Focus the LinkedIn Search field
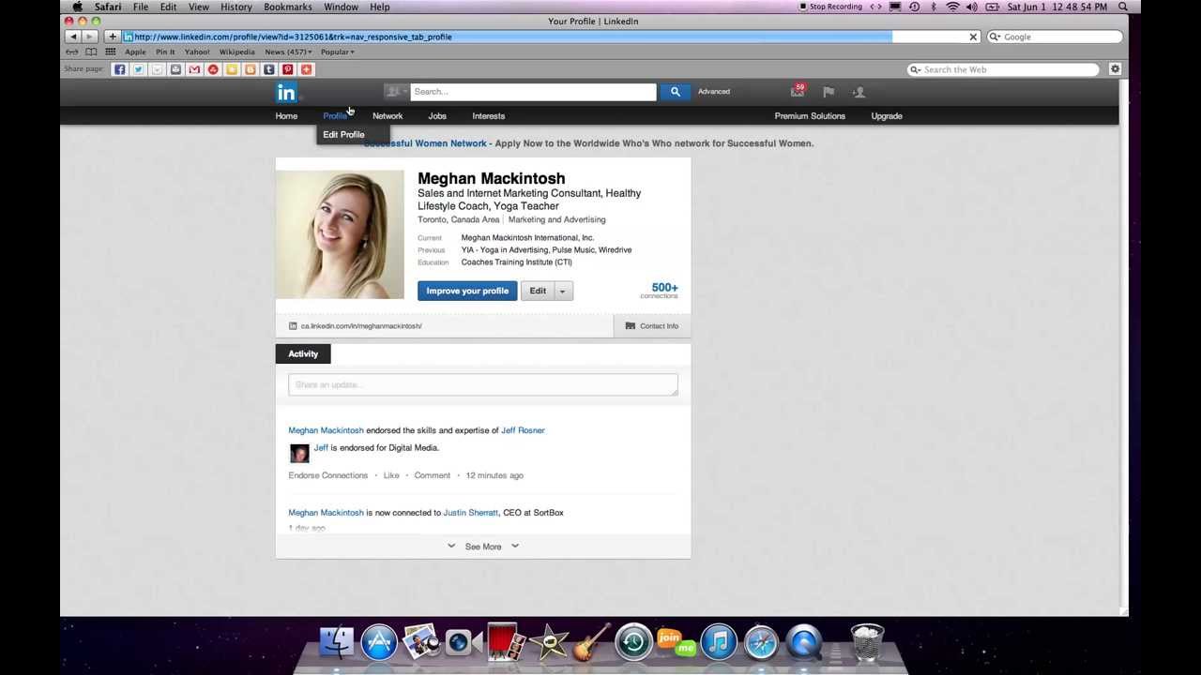 click(533, 92)
